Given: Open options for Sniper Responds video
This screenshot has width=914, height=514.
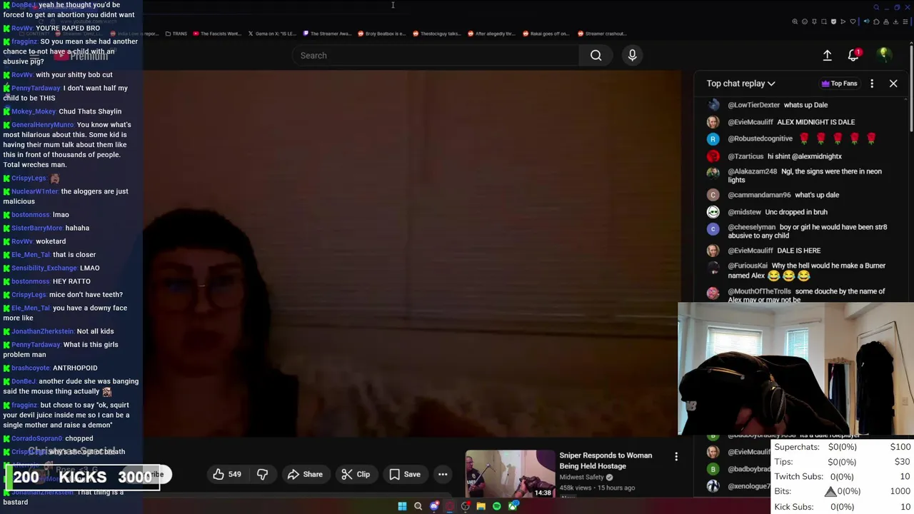Looking at the screenshot, I should click(676, 456).
